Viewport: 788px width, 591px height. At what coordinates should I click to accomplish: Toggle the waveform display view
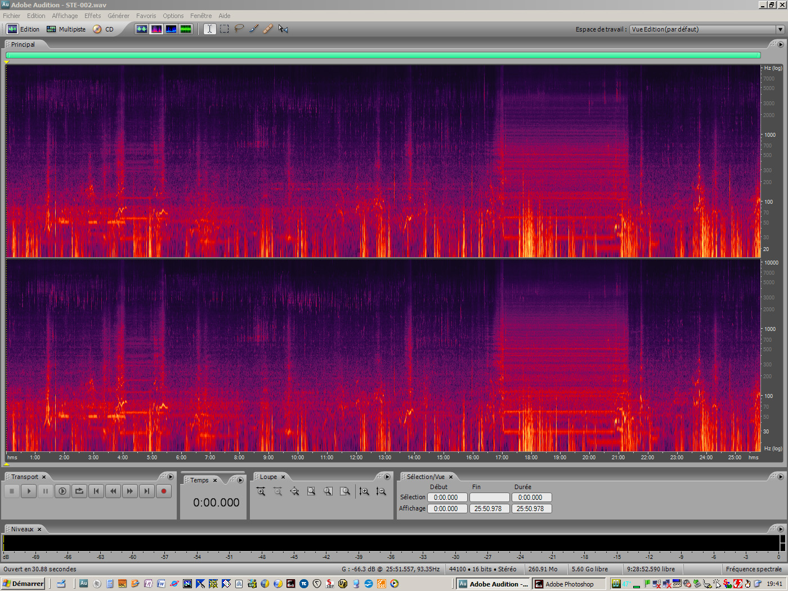click(x=141, y=29)
